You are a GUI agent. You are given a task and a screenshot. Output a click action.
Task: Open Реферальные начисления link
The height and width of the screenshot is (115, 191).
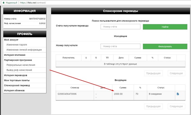[x=21, y=65]
